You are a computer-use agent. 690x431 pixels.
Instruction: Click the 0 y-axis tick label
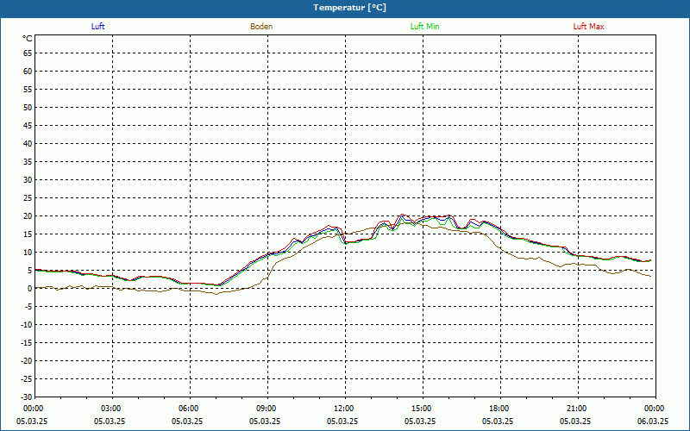30,289
